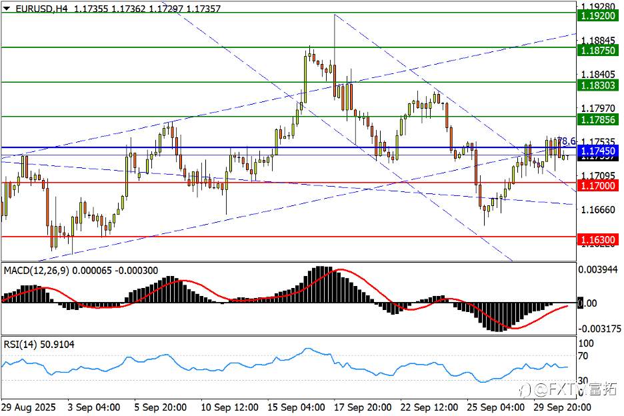Click the 29 Aug 2025 date label
Image resolution: width=624 pixels, height=416 pixels.
[29, 407]
